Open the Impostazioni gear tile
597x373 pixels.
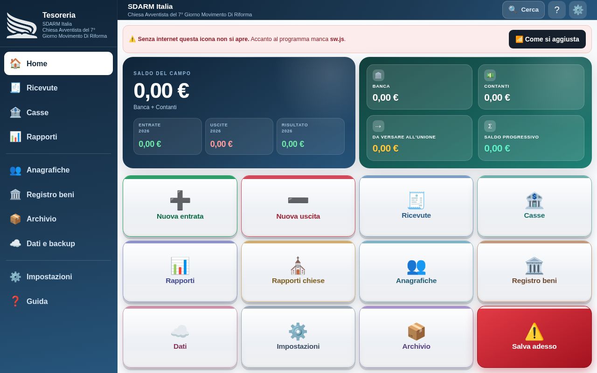[x=298, y=337]
